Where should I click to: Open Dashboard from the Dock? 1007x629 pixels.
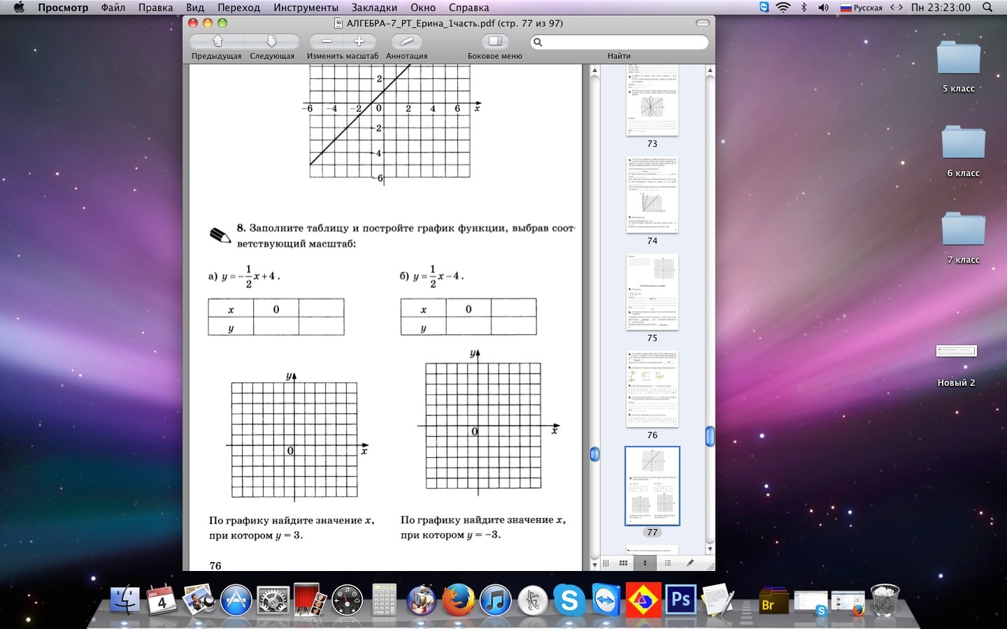pos(347,600)
